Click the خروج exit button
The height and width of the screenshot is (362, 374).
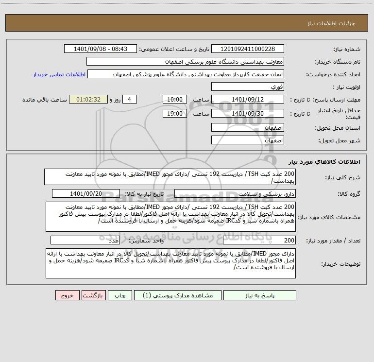[67, 295]
